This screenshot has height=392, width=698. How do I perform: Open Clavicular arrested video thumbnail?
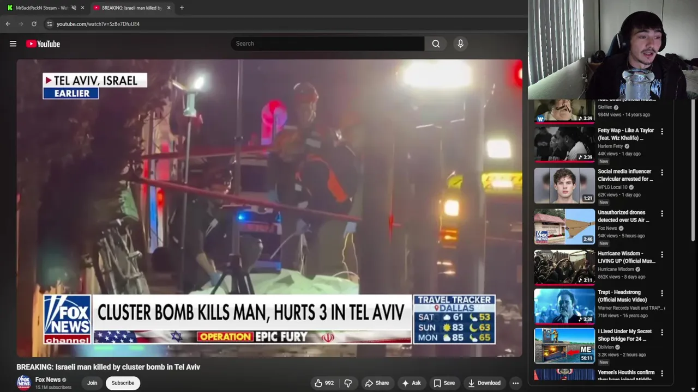pos(564,185)
